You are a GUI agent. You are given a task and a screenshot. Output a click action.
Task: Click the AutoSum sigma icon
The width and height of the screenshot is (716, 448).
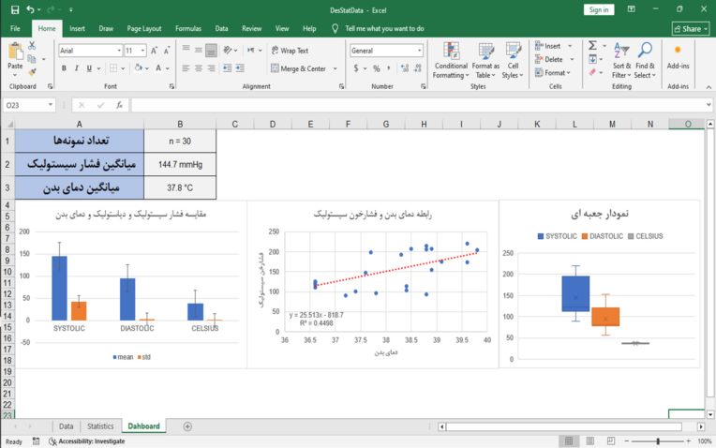coord(592,45)
